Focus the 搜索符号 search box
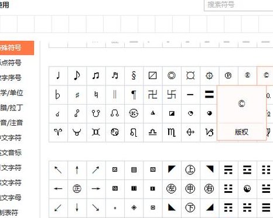The height and width of the screenshot is (218, 273). (x=238, y=5)
